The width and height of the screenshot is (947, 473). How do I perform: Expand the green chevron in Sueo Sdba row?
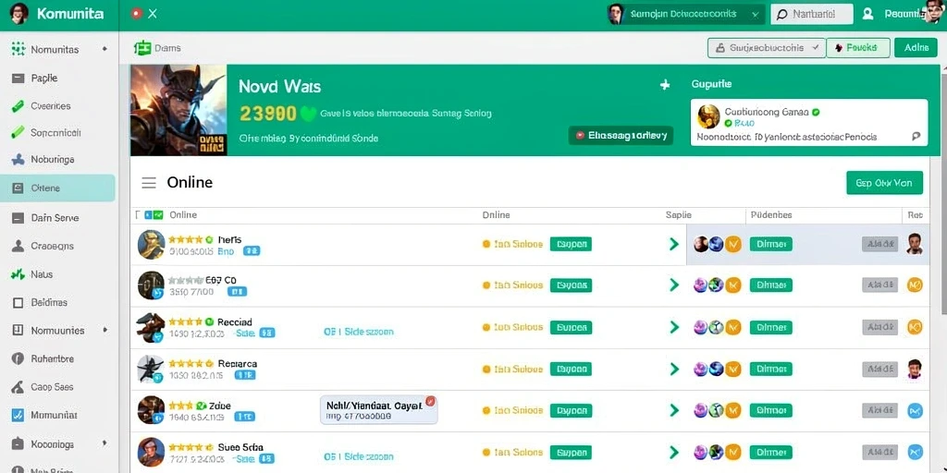(x=674, y=452)
